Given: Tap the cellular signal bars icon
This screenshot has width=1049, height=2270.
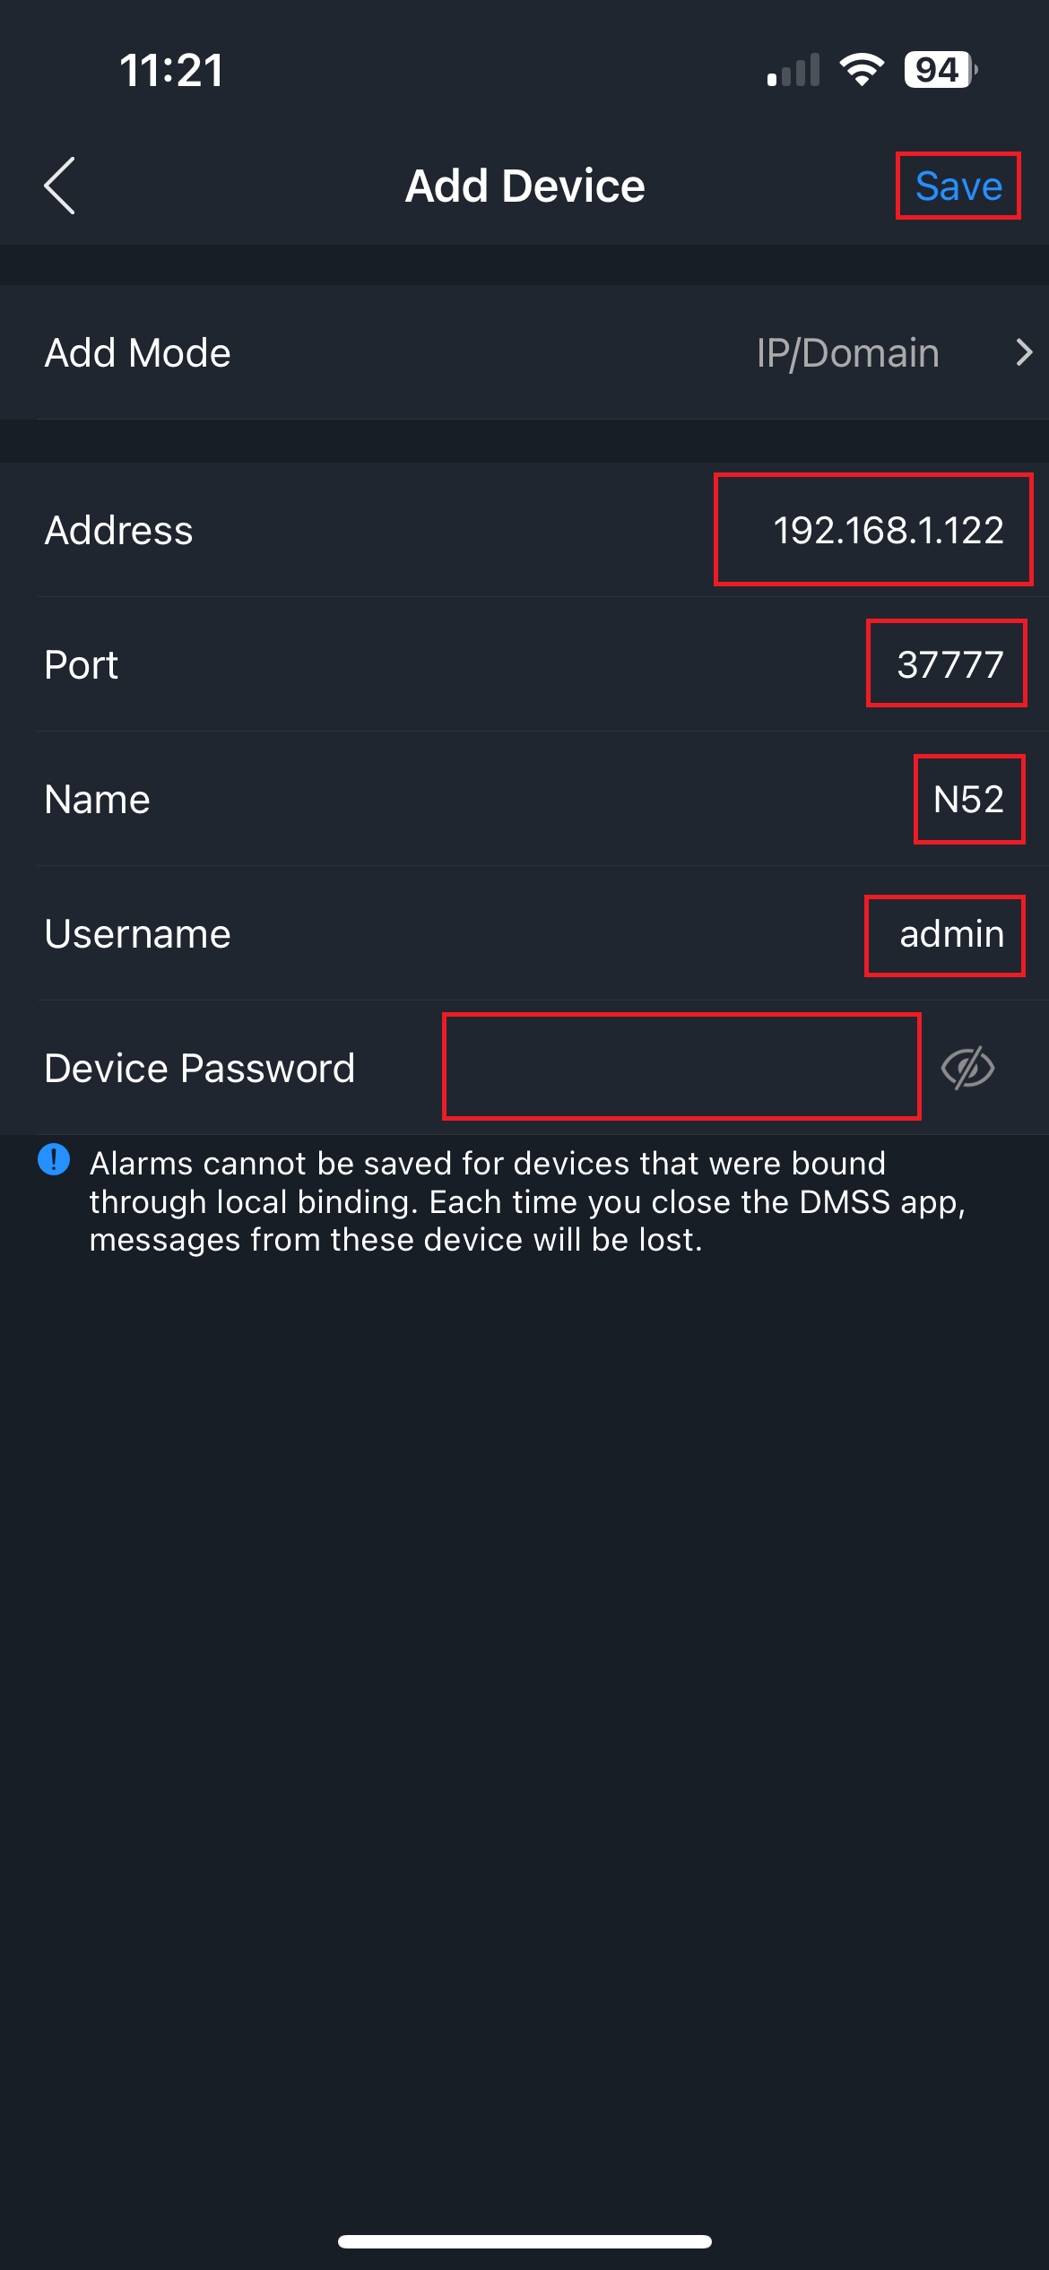Looking at the screenshot, I should click(793, 71).
